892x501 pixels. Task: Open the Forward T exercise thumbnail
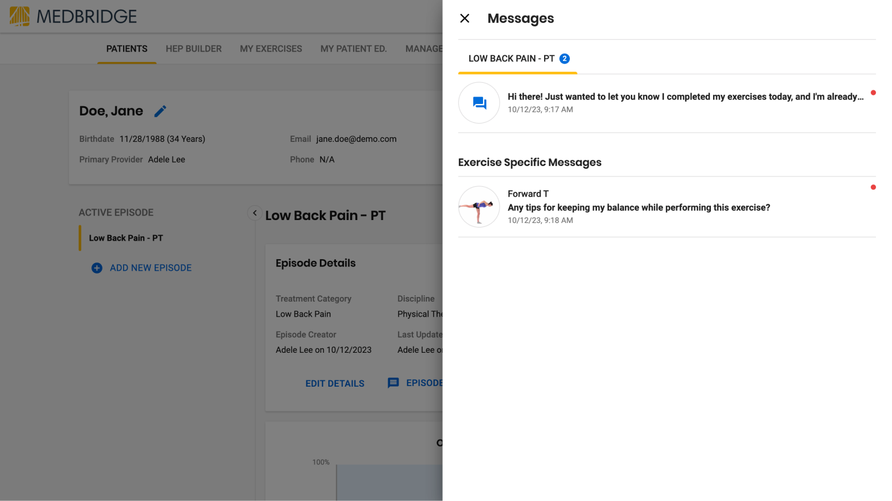tap(479, 207)
